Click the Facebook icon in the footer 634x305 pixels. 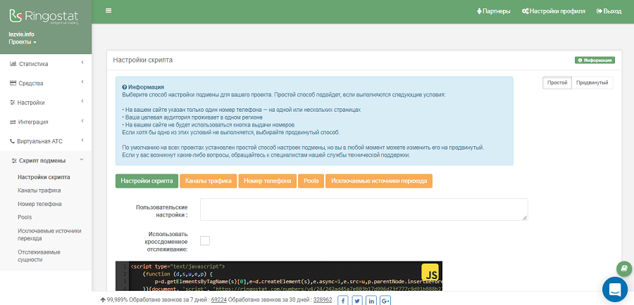pos(343,301)
